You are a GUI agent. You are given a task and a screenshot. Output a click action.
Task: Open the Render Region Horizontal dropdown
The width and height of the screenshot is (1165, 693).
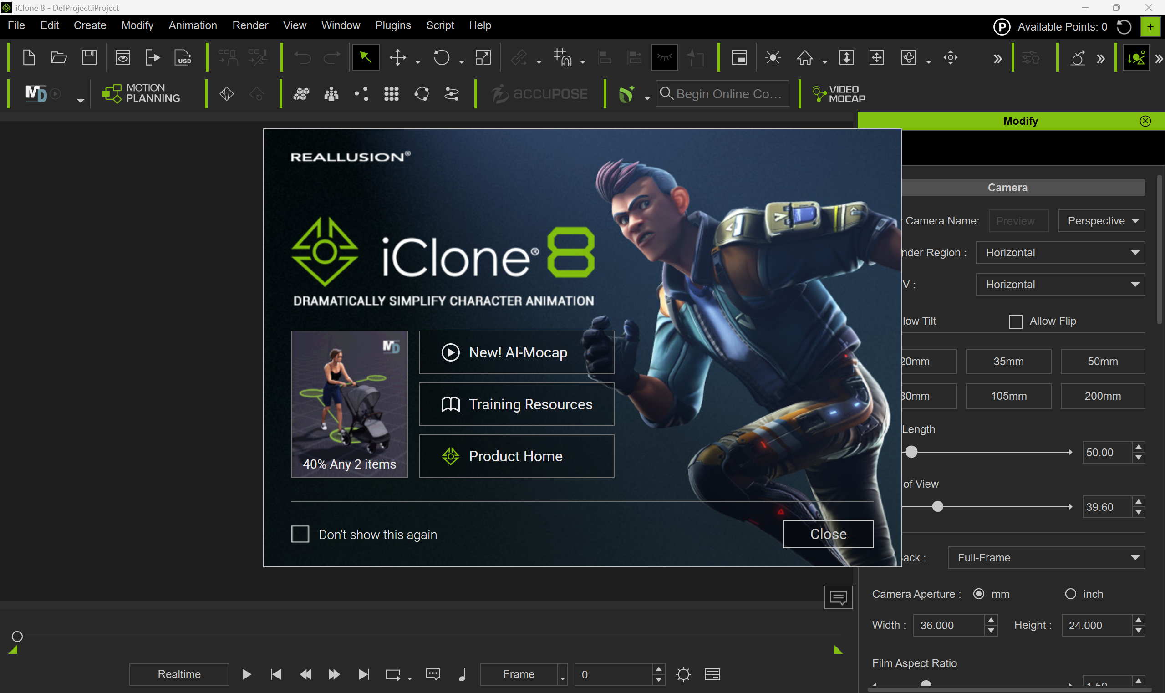pos(1060,253)
